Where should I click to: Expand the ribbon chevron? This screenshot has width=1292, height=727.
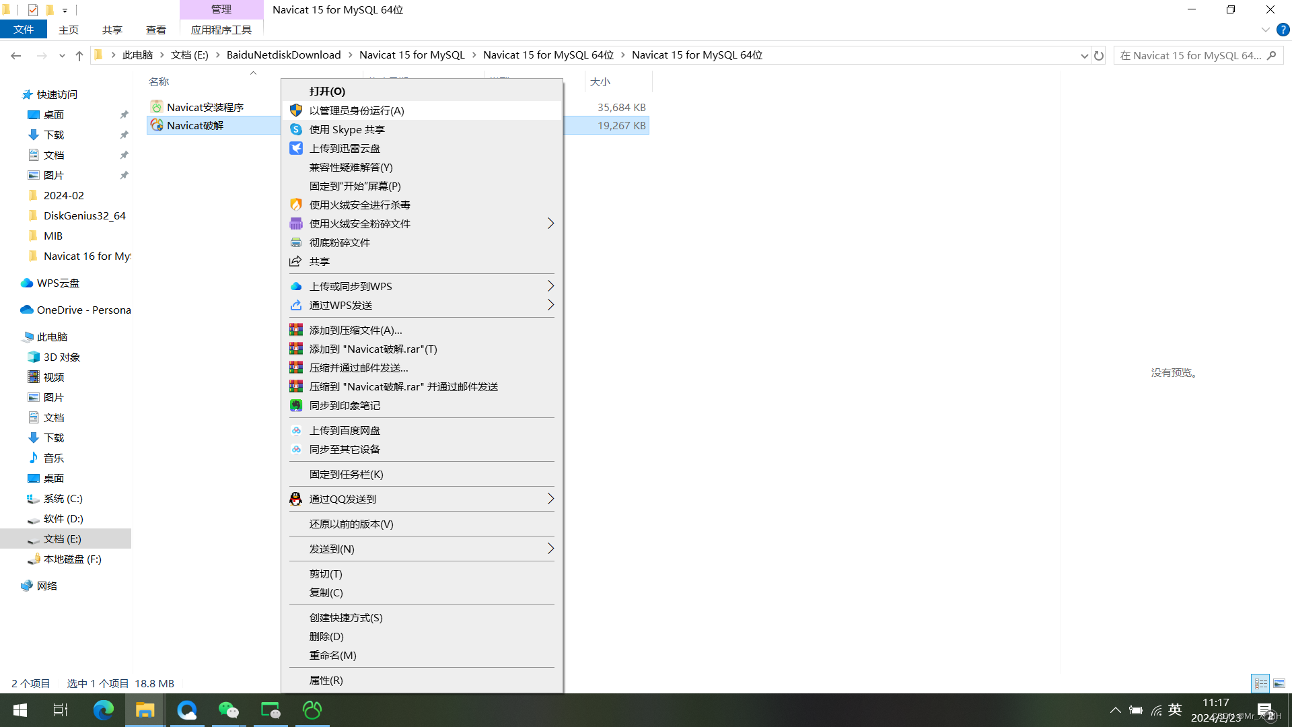coord(1265,30)
